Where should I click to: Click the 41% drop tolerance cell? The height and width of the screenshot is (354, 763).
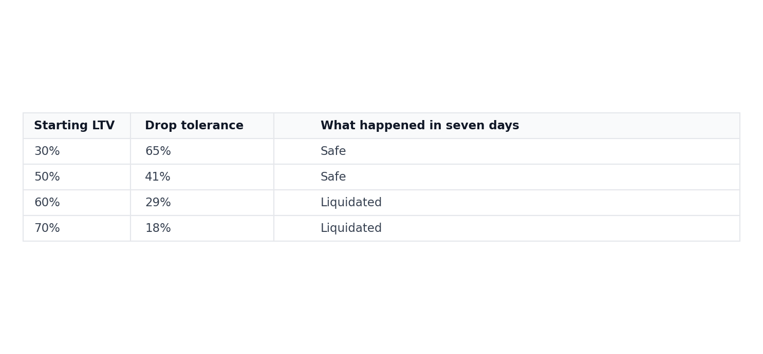[x=158, y=177]
